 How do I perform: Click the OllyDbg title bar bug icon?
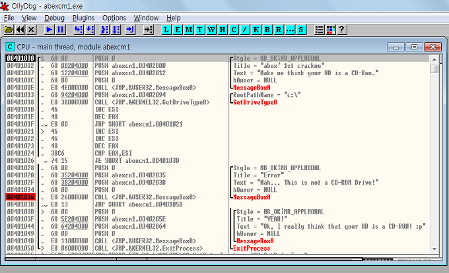[x=5, y=6]
